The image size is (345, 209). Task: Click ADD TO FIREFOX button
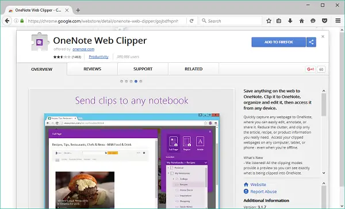[x=278, y=42]
